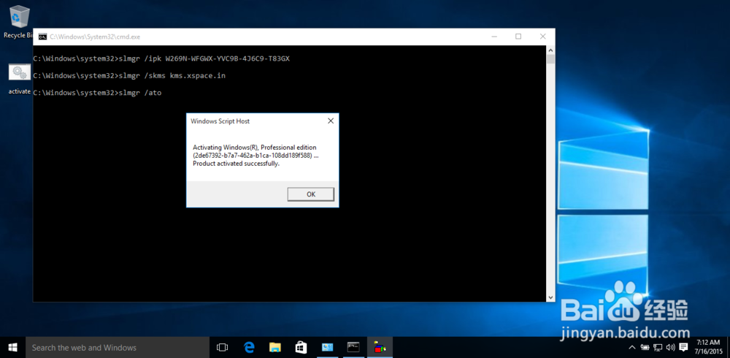Select the Windows Script Host taskbar icon

[x=380, y=347]
